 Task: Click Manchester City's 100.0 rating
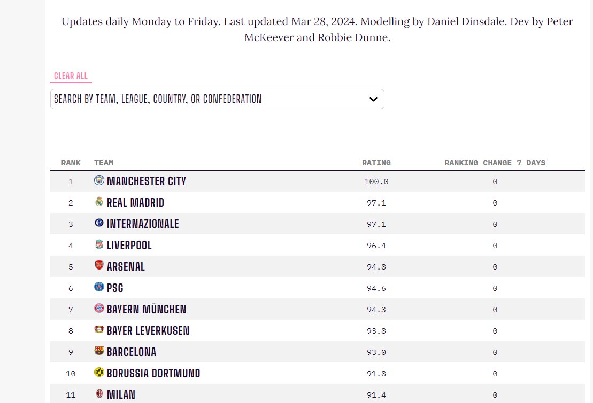click(x=376, y=181)
